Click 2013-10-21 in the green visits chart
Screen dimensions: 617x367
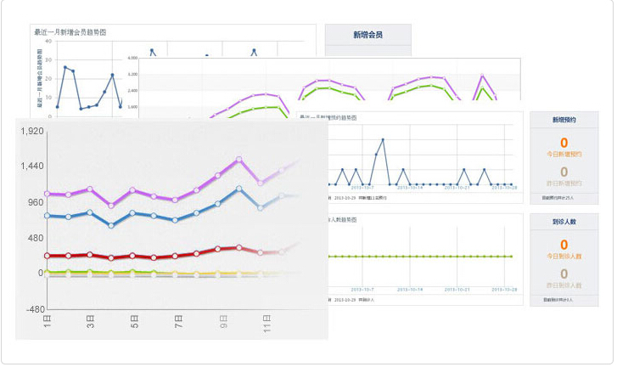coord(457,290)
